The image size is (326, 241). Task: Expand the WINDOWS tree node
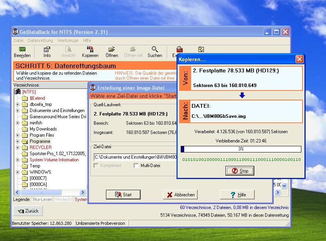(17, 172)
